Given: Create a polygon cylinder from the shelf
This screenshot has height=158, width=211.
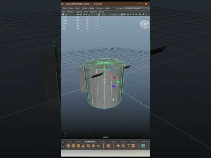Looking at the screenshot, I should 78,146.
